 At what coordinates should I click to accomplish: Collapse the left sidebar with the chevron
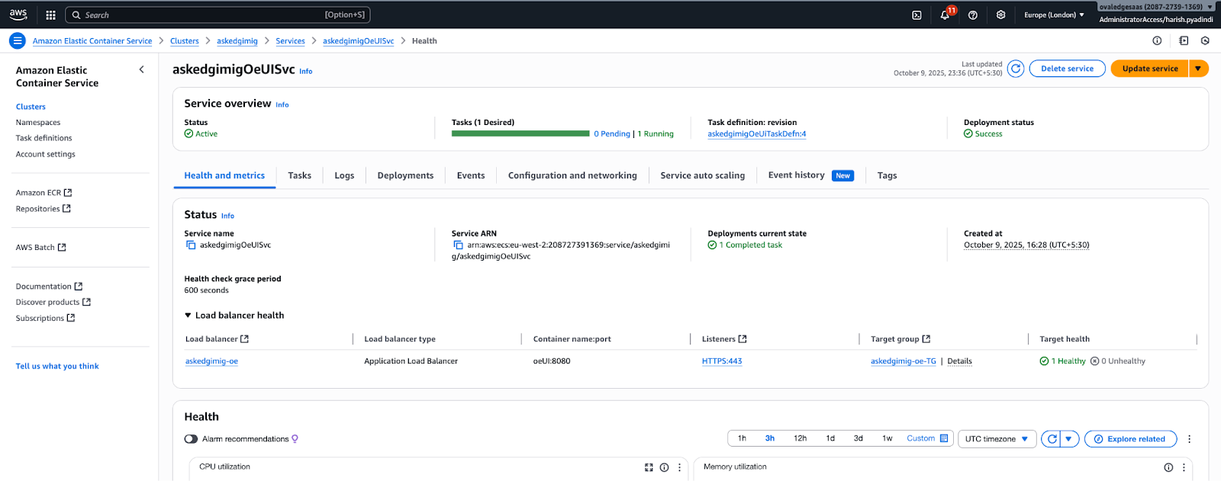141,69
